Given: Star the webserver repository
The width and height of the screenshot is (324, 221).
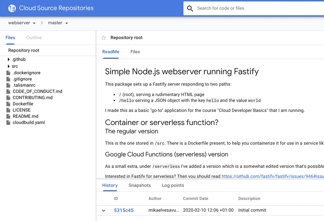Looking at the screenshot, I should (103, 37).
